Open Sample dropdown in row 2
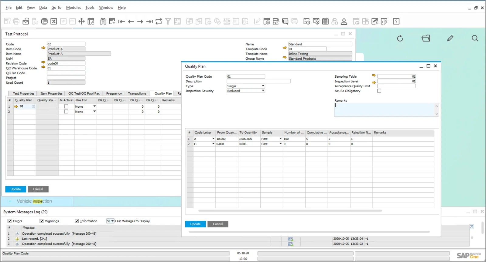The height and width of the screenshot is (262, 486). click(x=281, y=144)
